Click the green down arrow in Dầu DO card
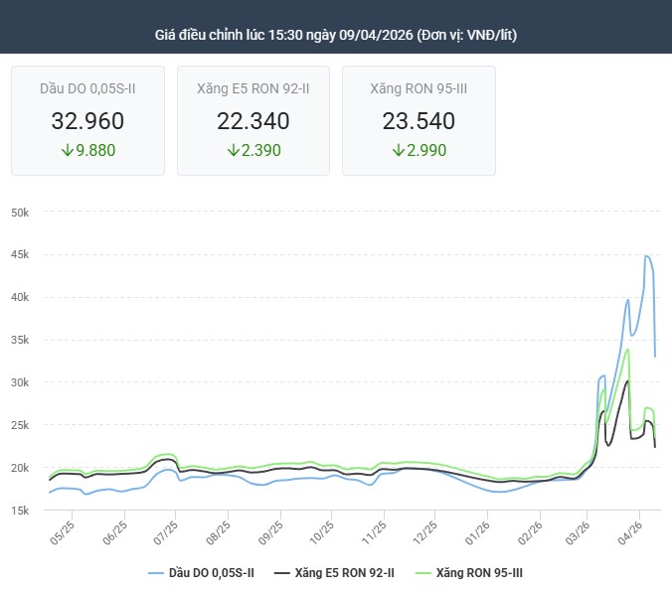The image size is (672, 594). coord(67,151)
